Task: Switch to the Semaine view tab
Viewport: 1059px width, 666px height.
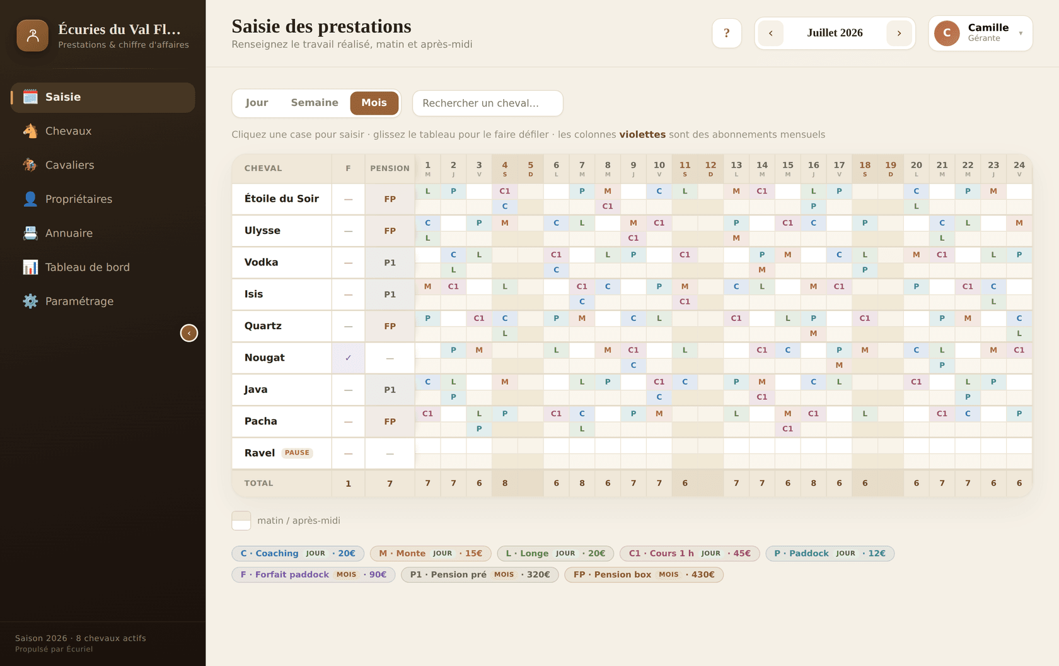Action: [315, 103]
